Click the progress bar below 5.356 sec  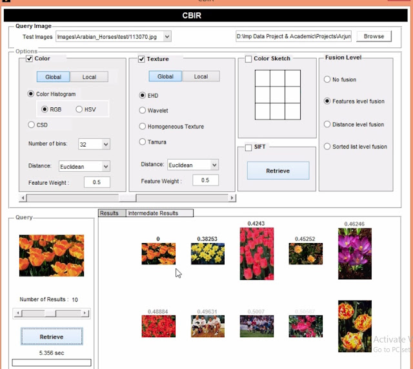pos(52,363)
